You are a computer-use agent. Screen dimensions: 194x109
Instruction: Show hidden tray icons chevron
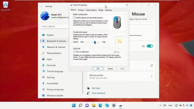pyautogui.click(x=160, y=105)
